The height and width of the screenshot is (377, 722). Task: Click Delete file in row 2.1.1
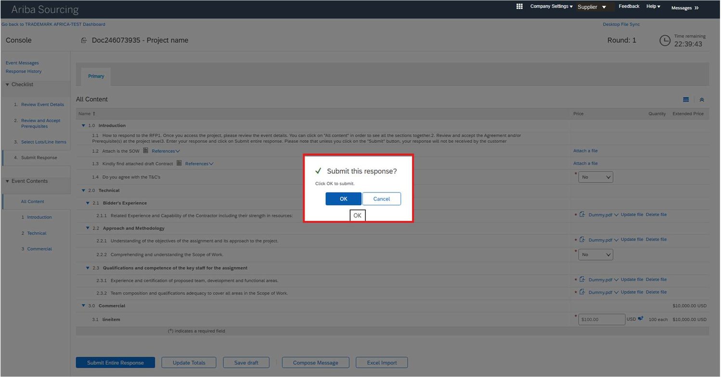(656, 214)
